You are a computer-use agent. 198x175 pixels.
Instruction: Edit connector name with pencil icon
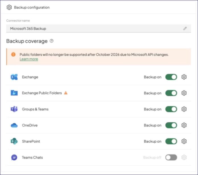(x=185, y=29)
